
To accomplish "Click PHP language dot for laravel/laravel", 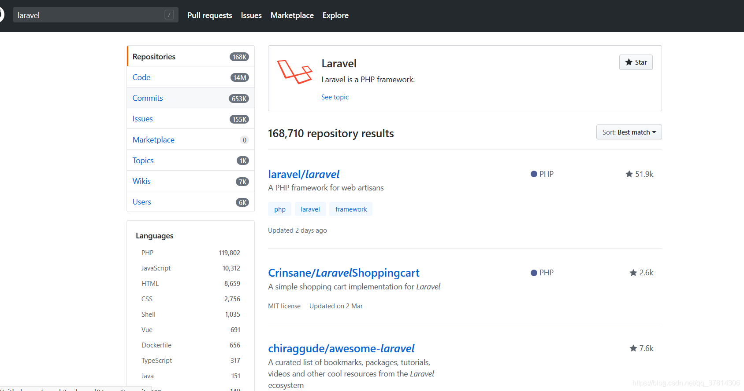I will point(534,174).
